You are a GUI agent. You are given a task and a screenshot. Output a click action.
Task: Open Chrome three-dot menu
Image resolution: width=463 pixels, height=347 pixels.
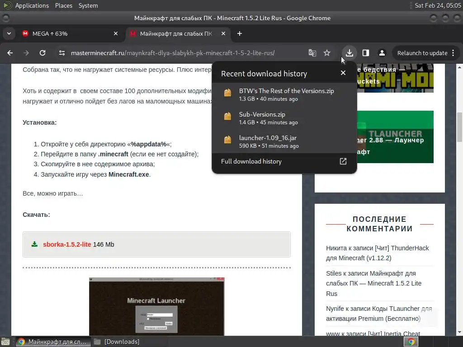[453, 53]
